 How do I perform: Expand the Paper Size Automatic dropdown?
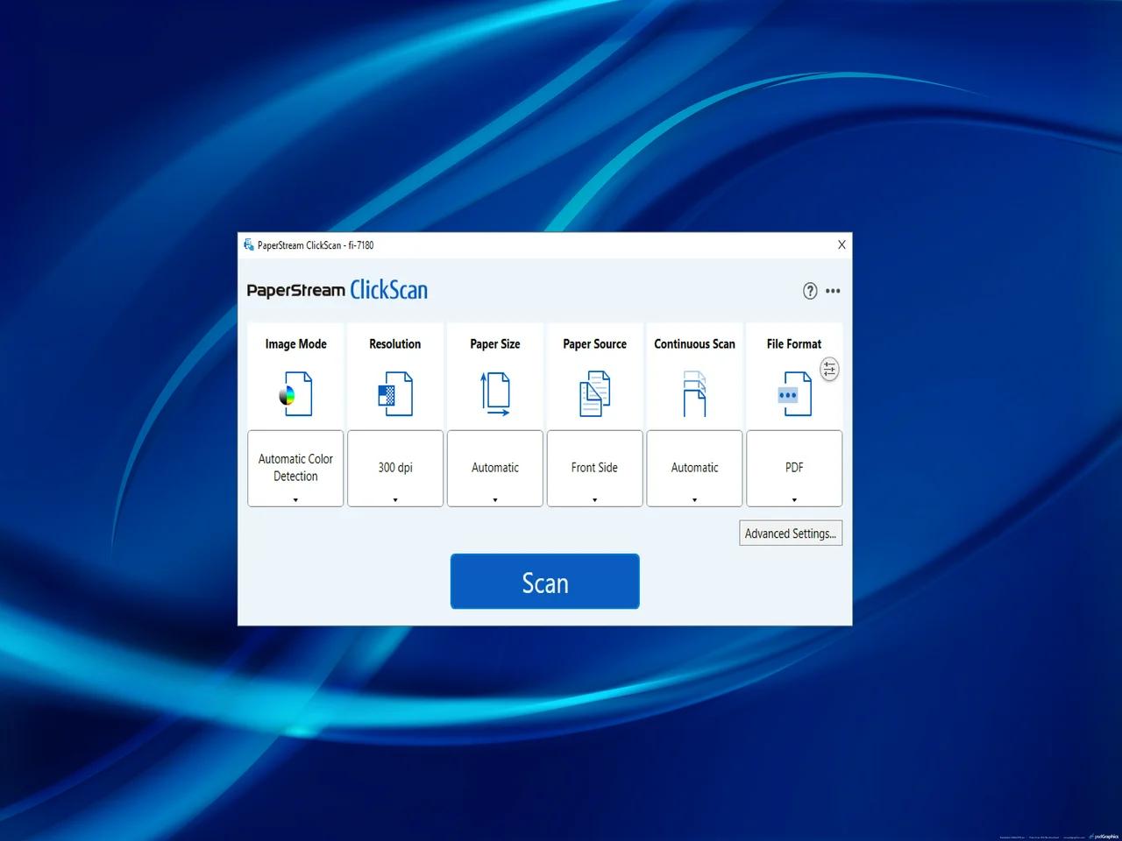point(495,469)
